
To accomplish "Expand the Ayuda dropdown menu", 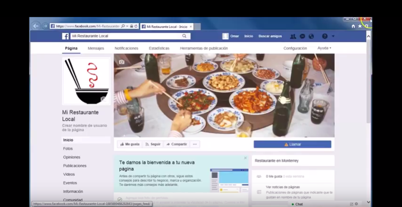I will [324, 48].
